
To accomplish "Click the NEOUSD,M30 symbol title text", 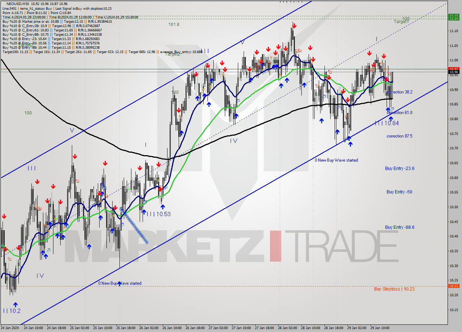I will point(17,4).
